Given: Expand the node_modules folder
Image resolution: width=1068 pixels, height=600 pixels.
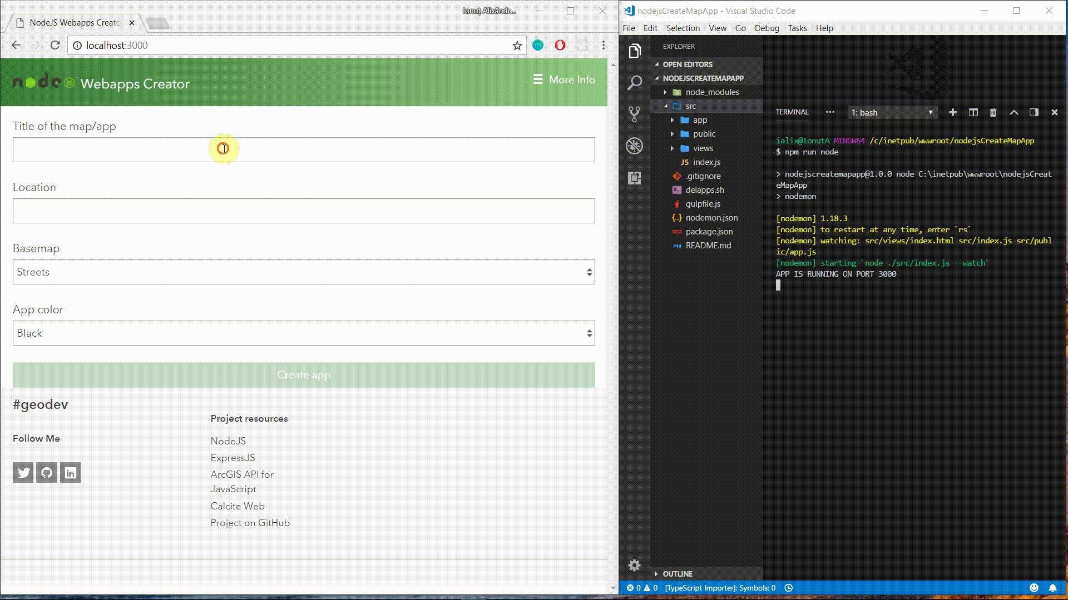Looking at the screenshot, I should pyautogui.click(x=706, y=92).
